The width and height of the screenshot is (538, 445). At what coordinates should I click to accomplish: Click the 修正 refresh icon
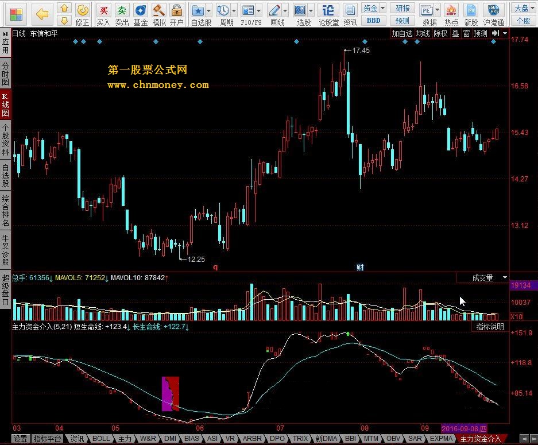[82, 10]
